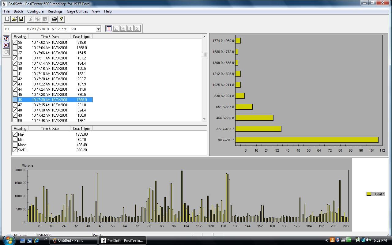
Task: Click the Coat 1 (µm) header in statistics table
Action: [x=81, y=129]
